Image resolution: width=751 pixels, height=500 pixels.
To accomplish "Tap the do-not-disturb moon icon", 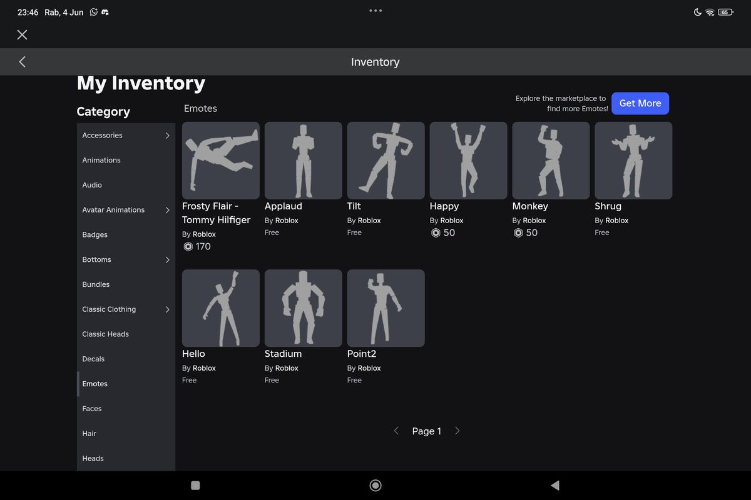I will [x=698, y=12].
